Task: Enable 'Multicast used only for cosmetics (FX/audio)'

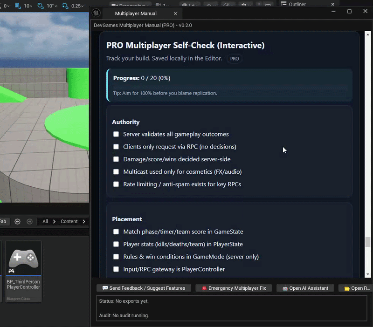Action: point(116,171)
